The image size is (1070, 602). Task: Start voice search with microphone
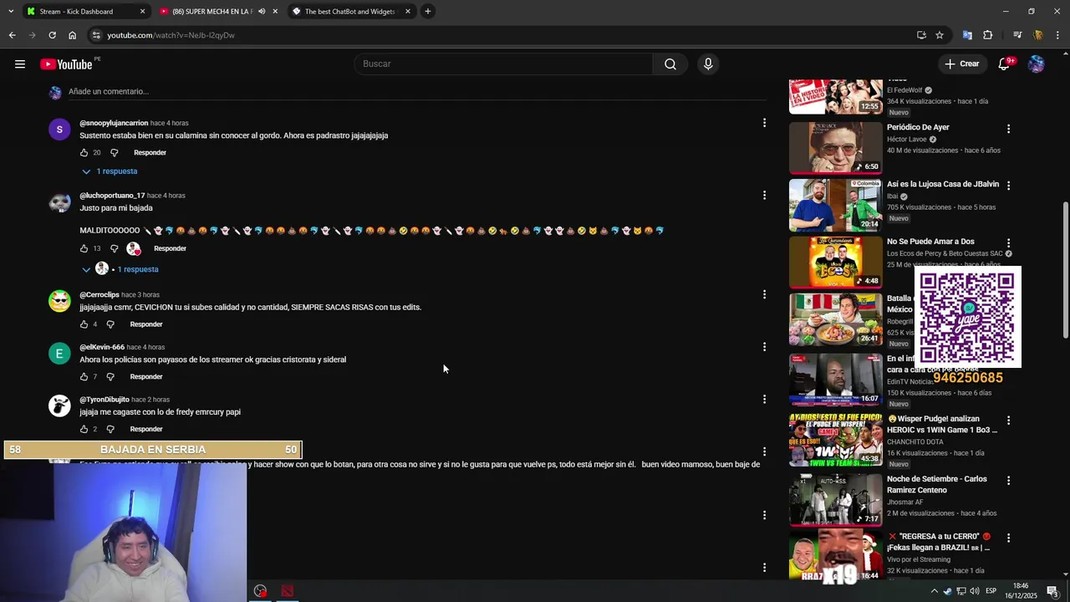click(x=708, y=64)
